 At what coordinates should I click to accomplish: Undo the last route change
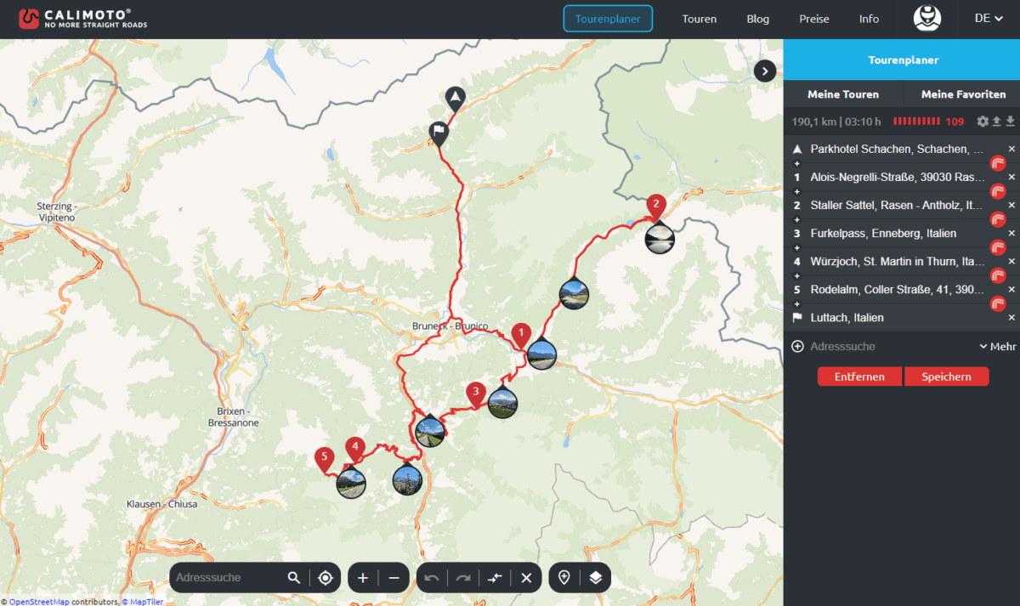431,577
